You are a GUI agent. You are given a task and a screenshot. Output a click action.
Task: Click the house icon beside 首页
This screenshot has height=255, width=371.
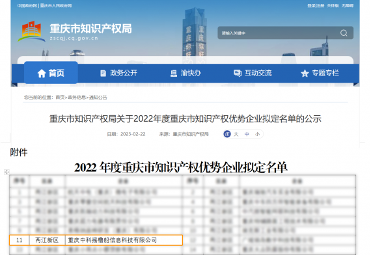pos(42,74)
